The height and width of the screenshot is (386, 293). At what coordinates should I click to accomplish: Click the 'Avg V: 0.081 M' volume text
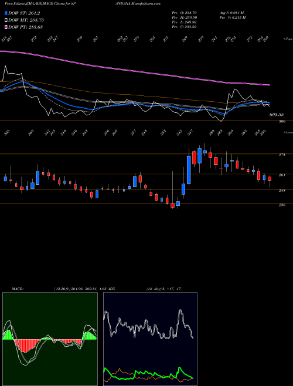tap(231, 13)
